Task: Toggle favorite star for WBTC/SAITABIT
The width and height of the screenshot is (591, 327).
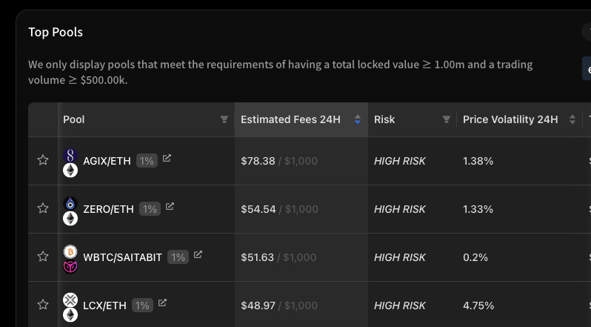Action: (43, 257)
